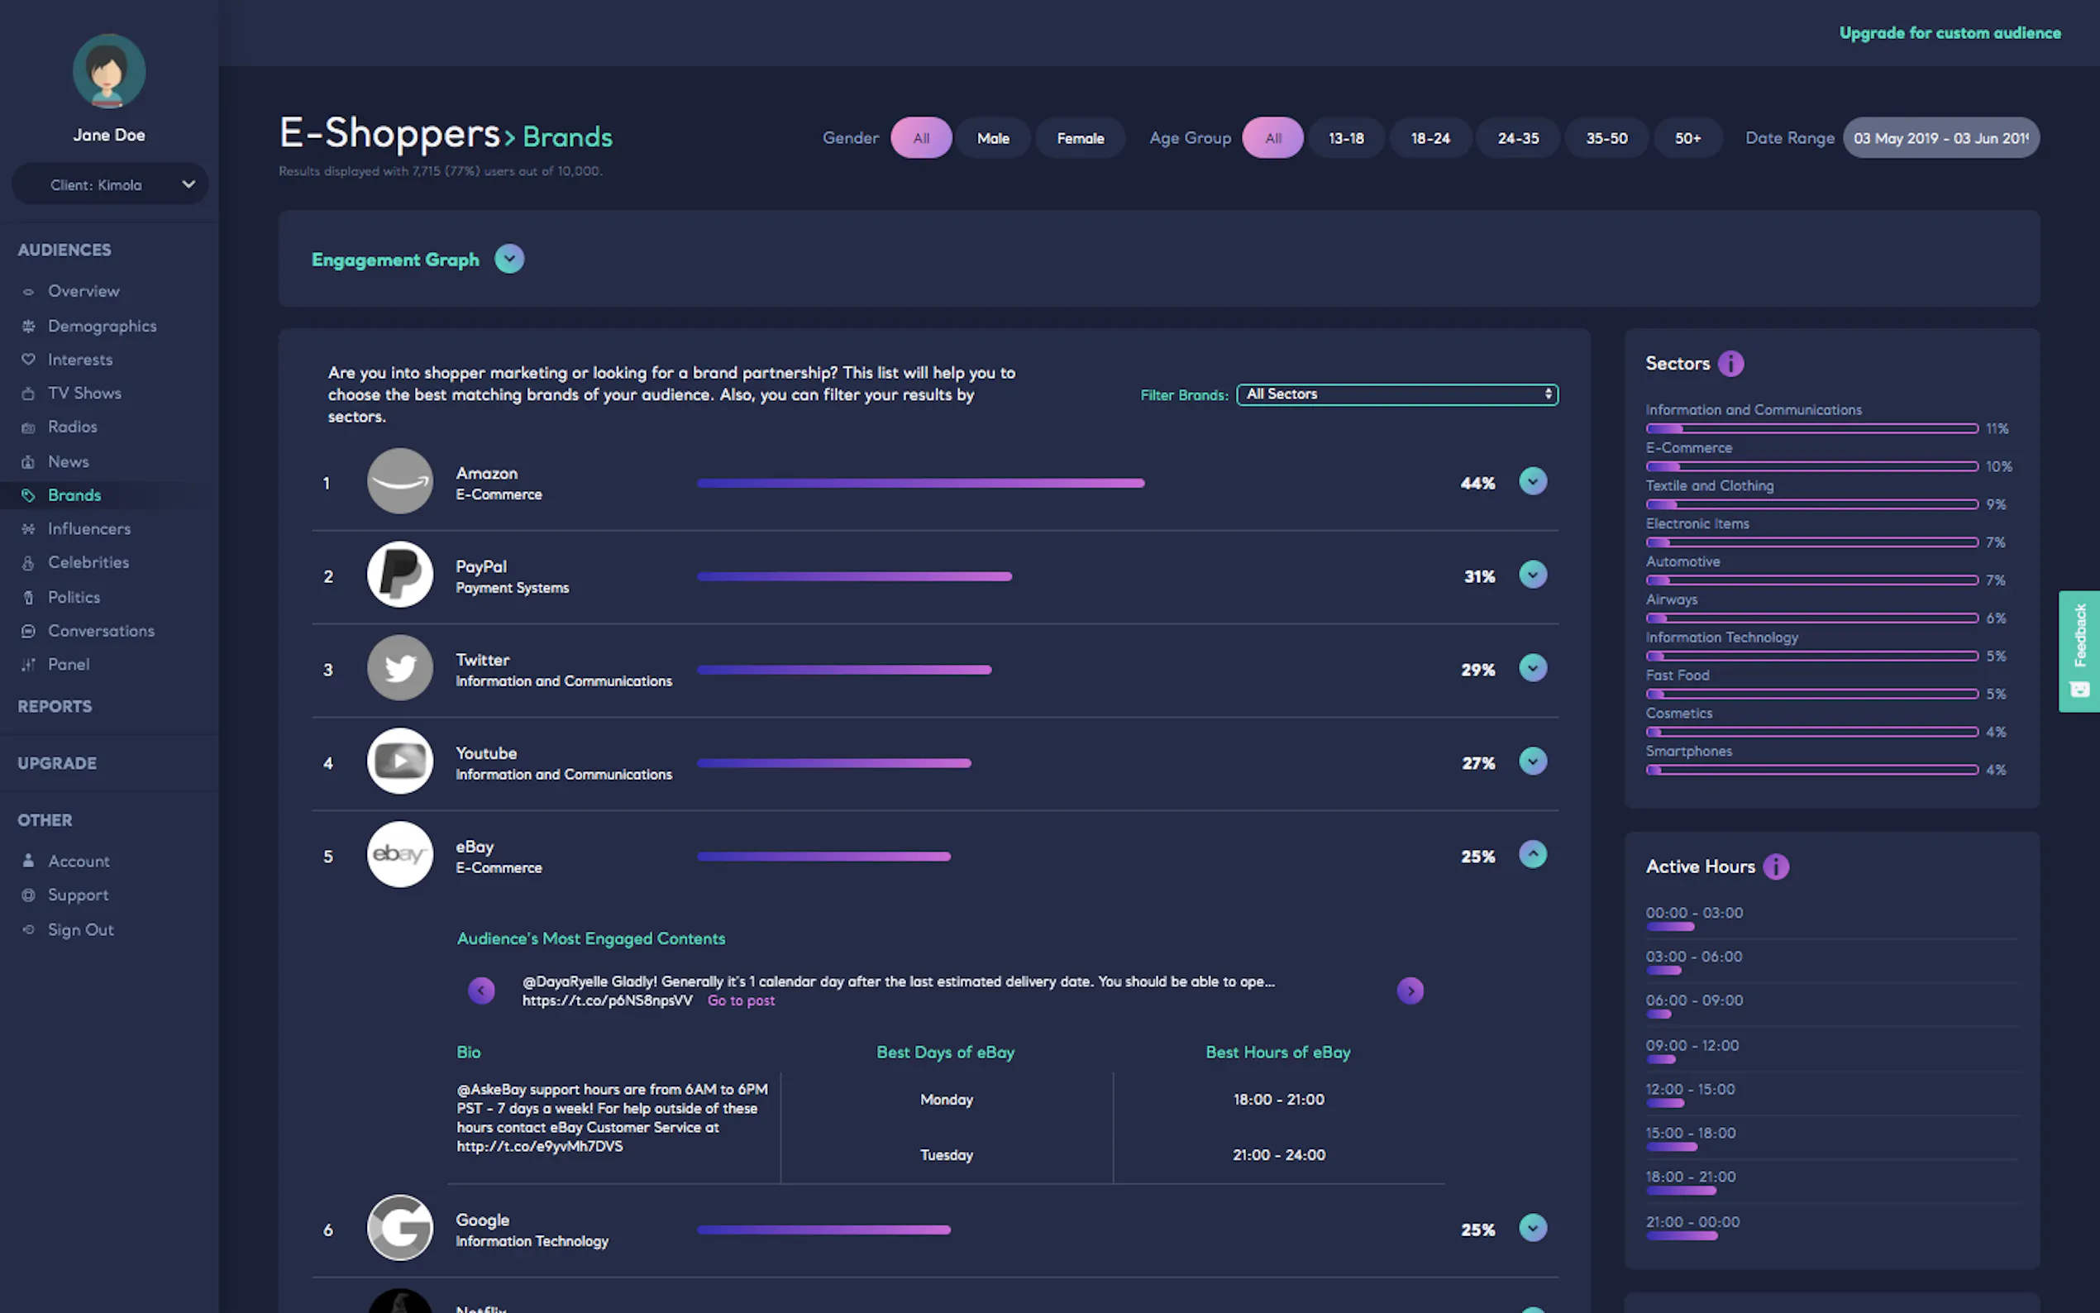Click the Amazon 44% engagement bar
Image resolution: width=2100 pixels, height=1313 pixels.
[920, 483]
